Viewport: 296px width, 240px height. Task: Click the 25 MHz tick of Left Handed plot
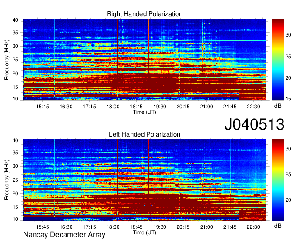[x=15, y=180]
